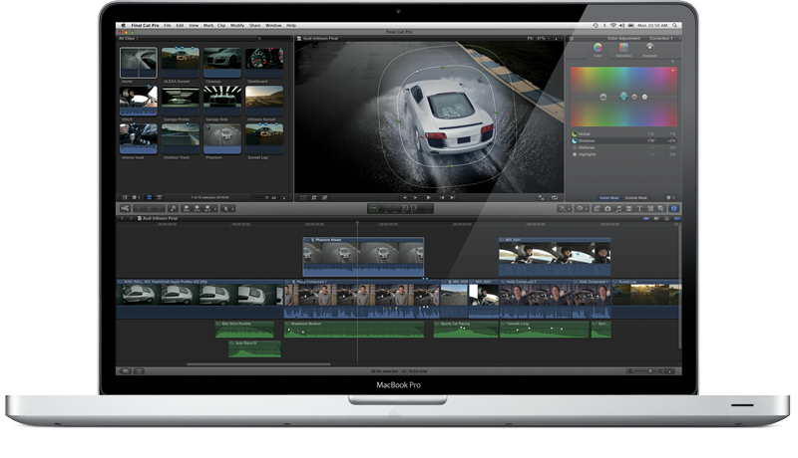Viewport: 798px width, 458px height.
Task: Open viewer Fit zoom percentage dropdown
Action: [x=543, y=38]
